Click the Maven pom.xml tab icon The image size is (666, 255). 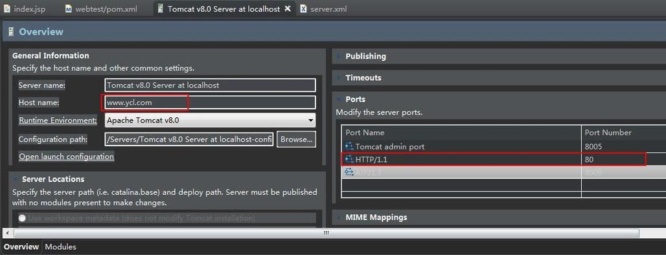[69, 9]
